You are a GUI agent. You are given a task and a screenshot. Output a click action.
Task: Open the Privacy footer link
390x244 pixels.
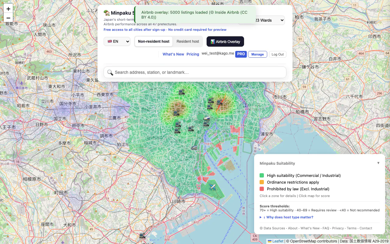pos(338,228)
